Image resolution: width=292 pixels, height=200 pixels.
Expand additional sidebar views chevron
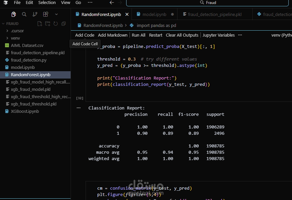click(56, 14)
